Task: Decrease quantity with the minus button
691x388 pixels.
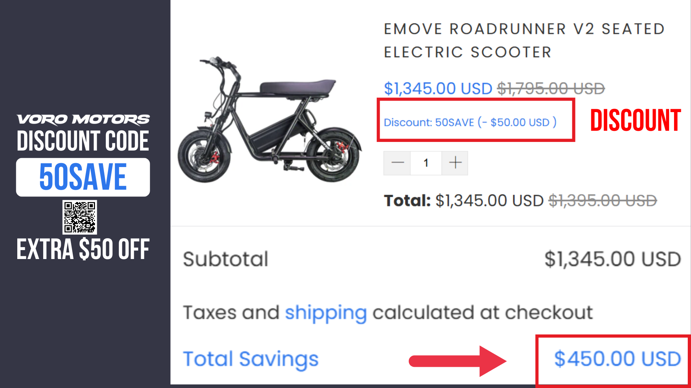Action: [397, 163]
